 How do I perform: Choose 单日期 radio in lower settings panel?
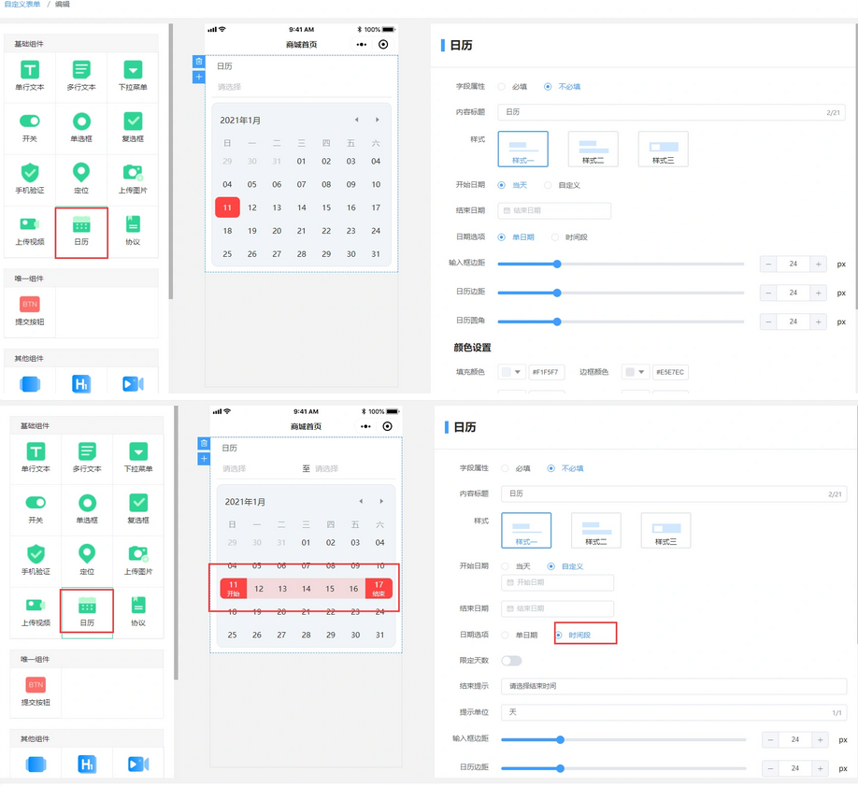(506, 635)
